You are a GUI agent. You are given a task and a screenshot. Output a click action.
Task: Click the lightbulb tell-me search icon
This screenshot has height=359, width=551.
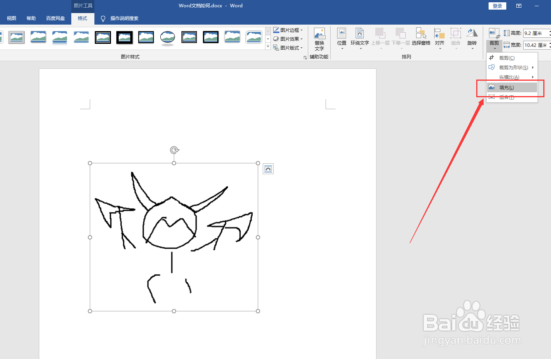click(103, 18)
